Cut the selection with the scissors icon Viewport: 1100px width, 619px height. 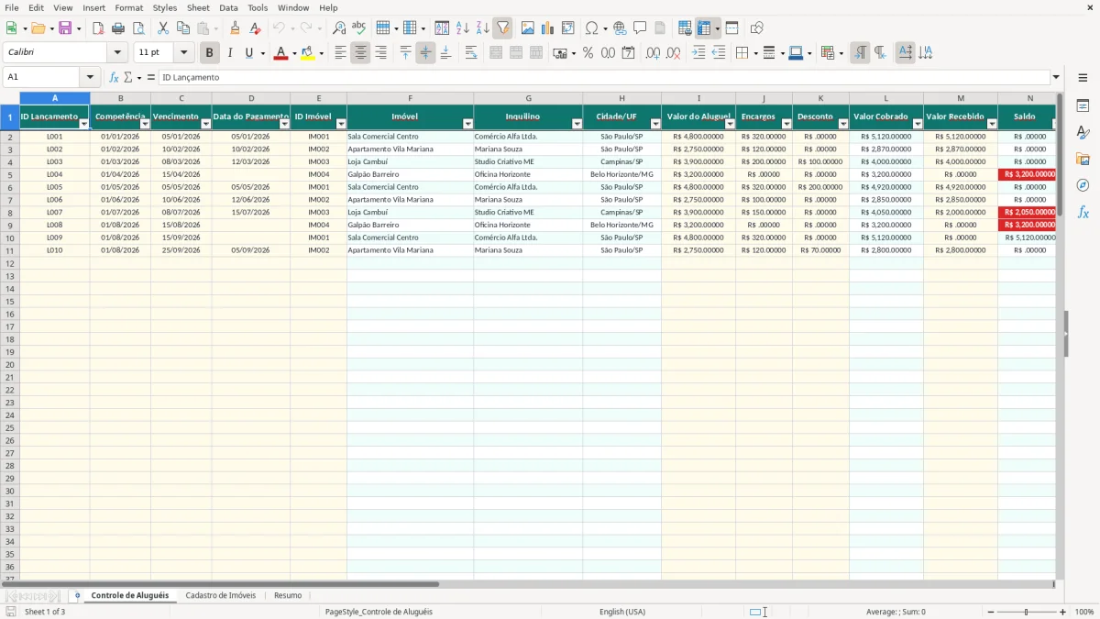(163, 28)
